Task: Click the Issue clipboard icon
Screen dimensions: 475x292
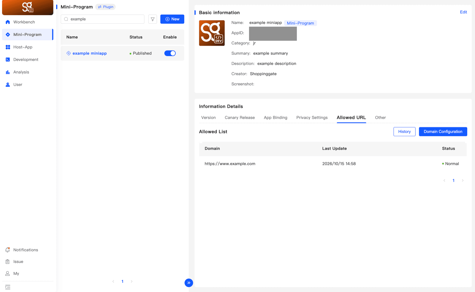Action: coord(8,261)
